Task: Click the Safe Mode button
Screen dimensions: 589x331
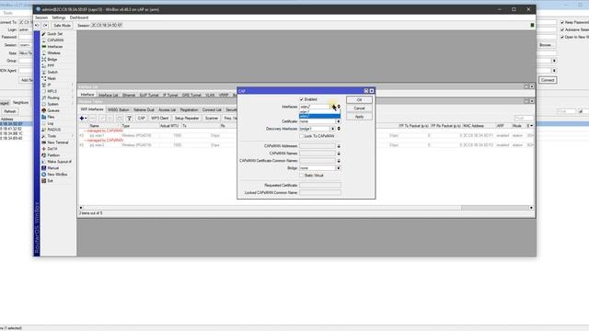Action: [x=62, y=25]
